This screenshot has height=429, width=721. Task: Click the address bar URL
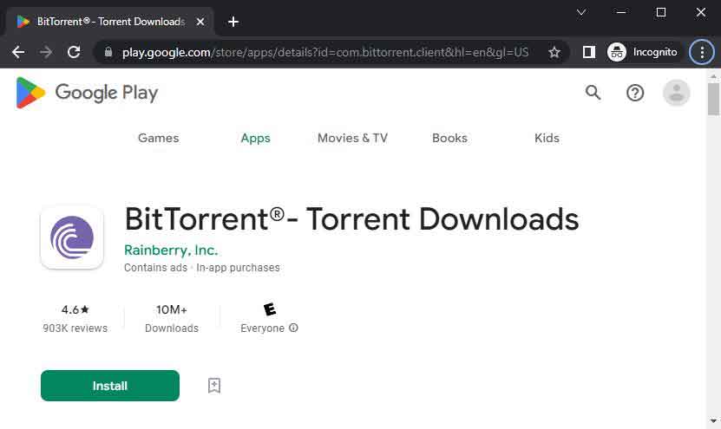[x=325, y=52]
